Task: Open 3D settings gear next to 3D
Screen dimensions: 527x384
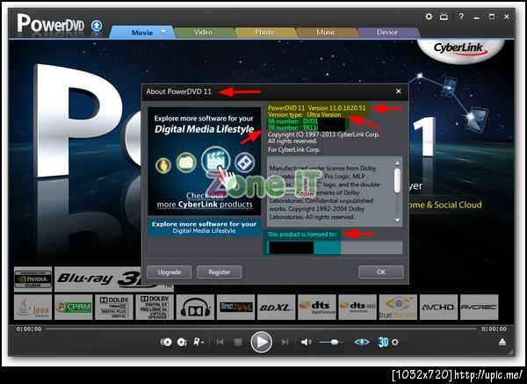Action: [x=395, y=343]
